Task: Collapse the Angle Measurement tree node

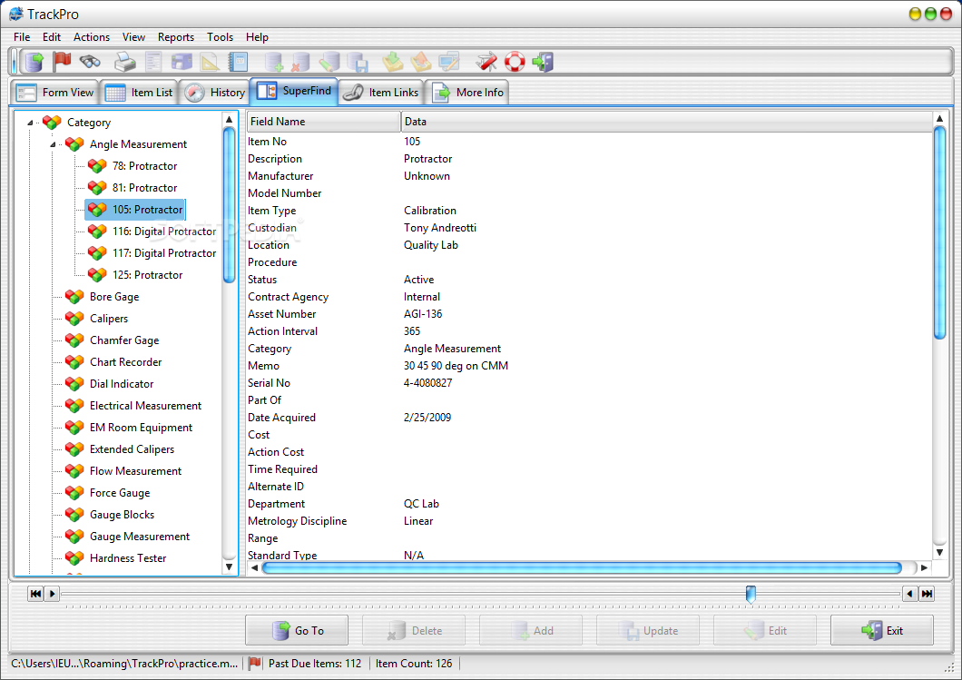Action: [53, 144]
